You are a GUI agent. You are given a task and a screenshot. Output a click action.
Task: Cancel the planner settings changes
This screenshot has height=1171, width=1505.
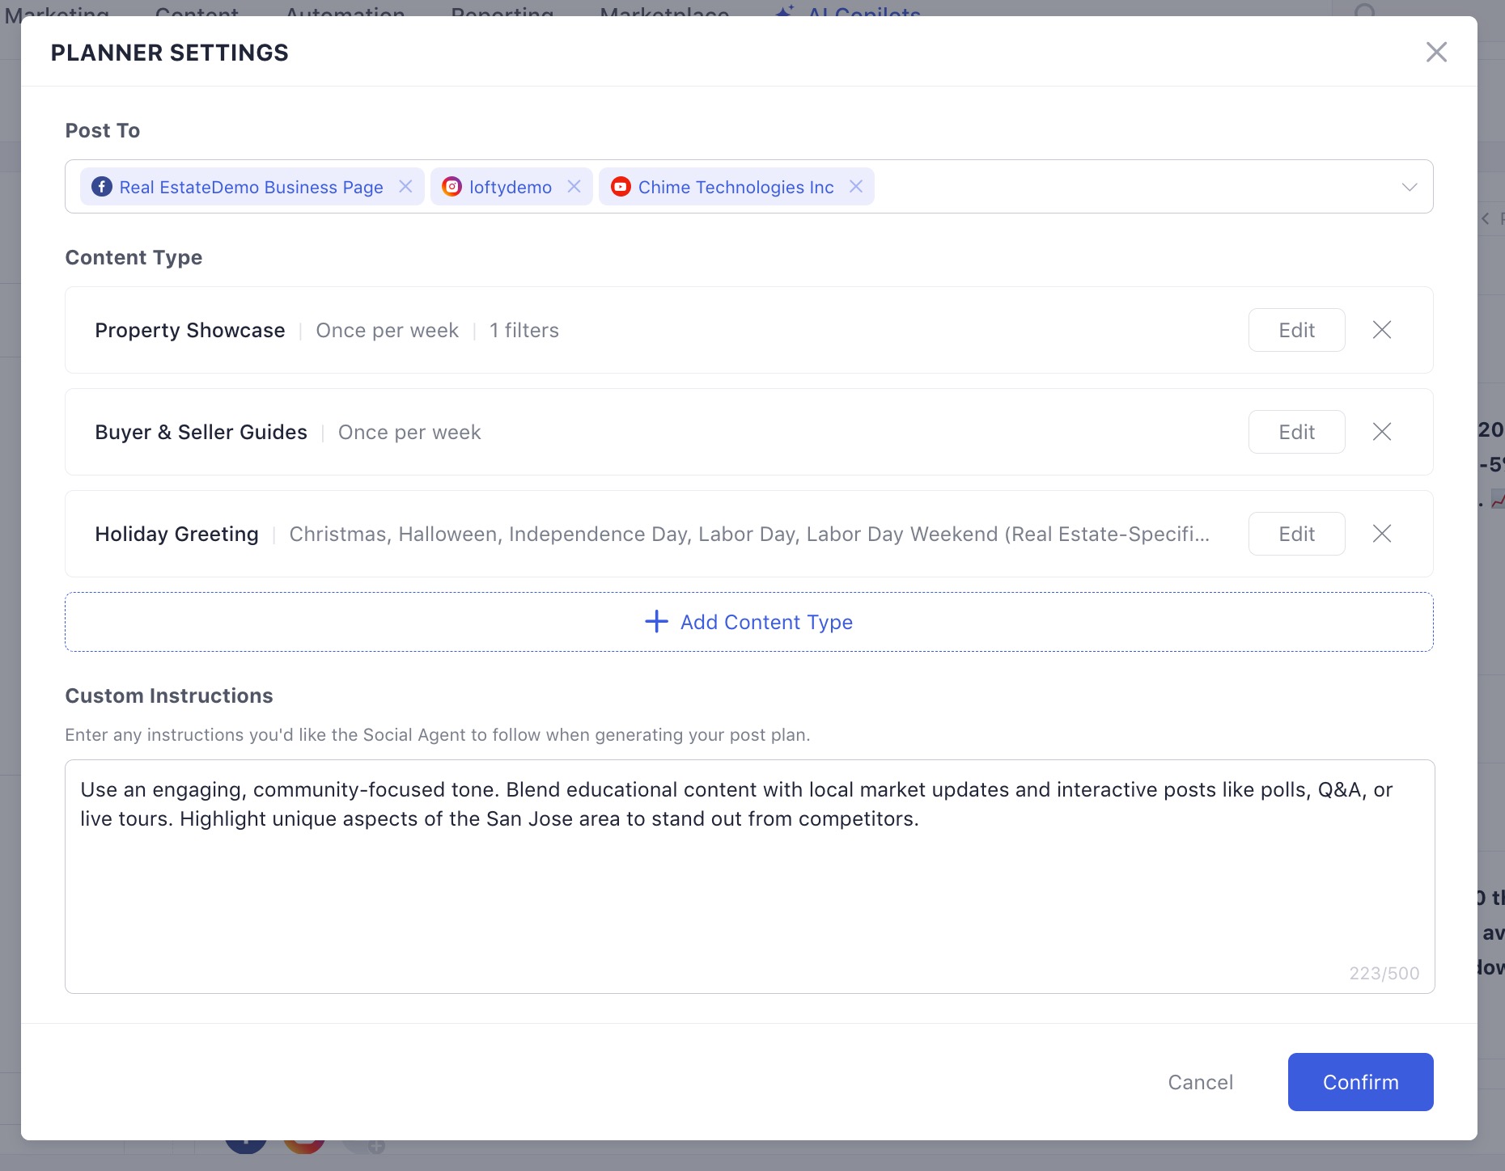[1200, 1082]
